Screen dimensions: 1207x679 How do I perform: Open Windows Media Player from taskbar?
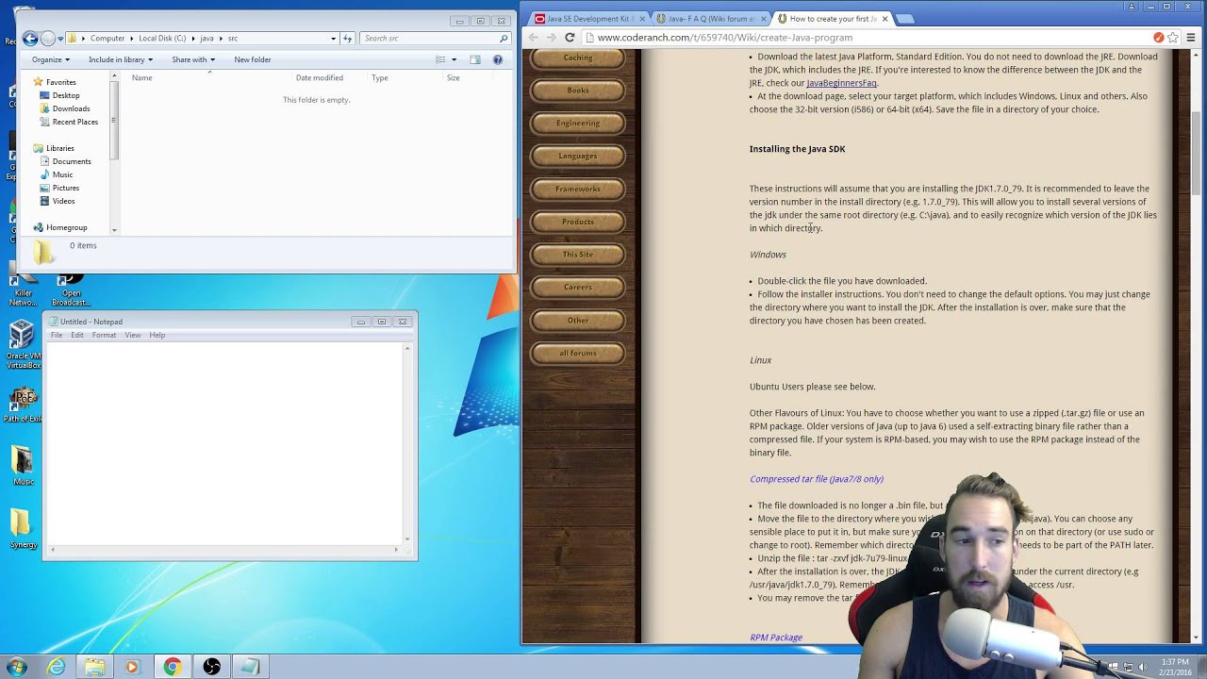point(132,667)
